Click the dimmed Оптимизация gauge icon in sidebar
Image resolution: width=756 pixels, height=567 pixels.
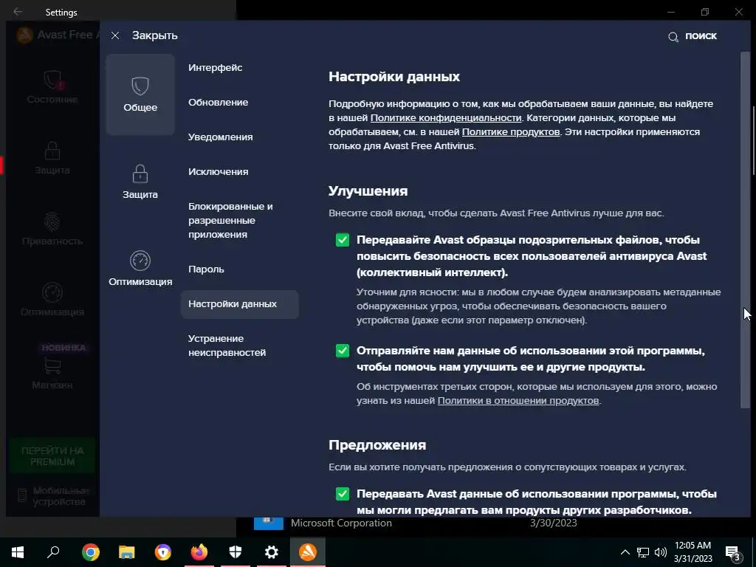click(52, 292)
